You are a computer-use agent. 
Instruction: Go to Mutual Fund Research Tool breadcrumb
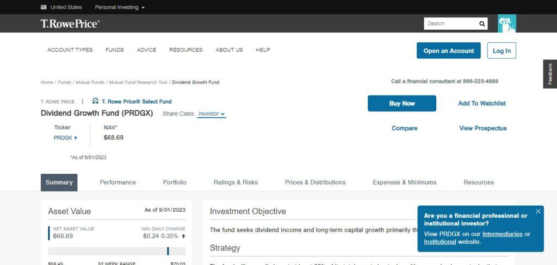(138, 83)
